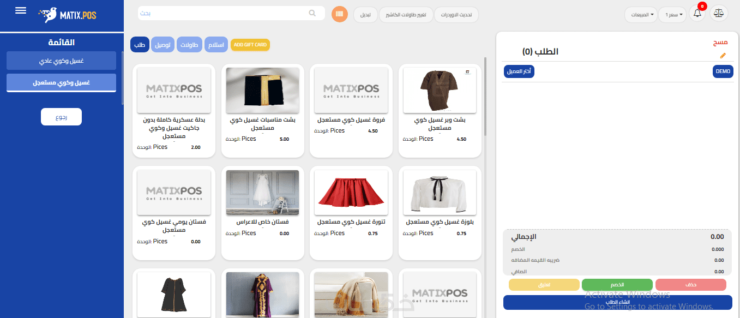Click the yellow تعليق hold button
This screenshot has width=740, height=318.
point(544,285)
